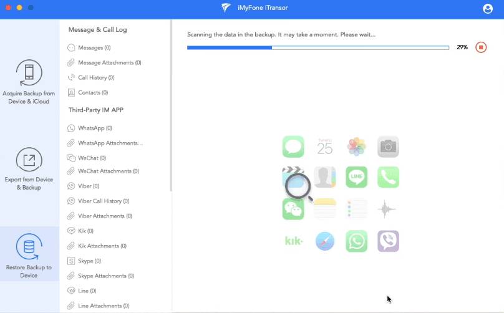This screenshot has width=504, height=313.
Task: Click the "Scanning the data in the backup" message
Action: [x=281, y=34]
